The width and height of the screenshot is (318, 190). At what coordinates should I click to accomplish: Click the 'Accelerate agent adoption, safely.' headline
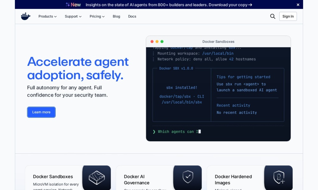point(78,68)
